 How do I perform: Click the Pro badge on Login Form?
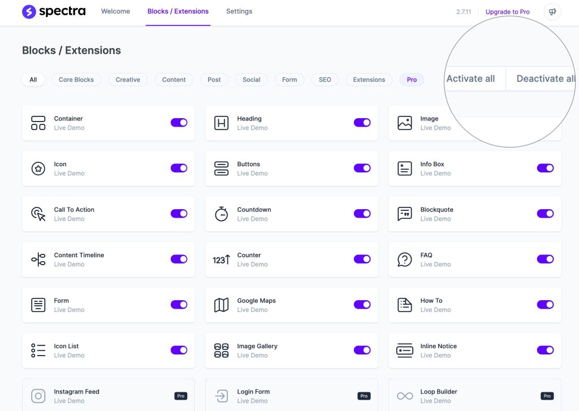pyautogui.click(x=364, y=396)
